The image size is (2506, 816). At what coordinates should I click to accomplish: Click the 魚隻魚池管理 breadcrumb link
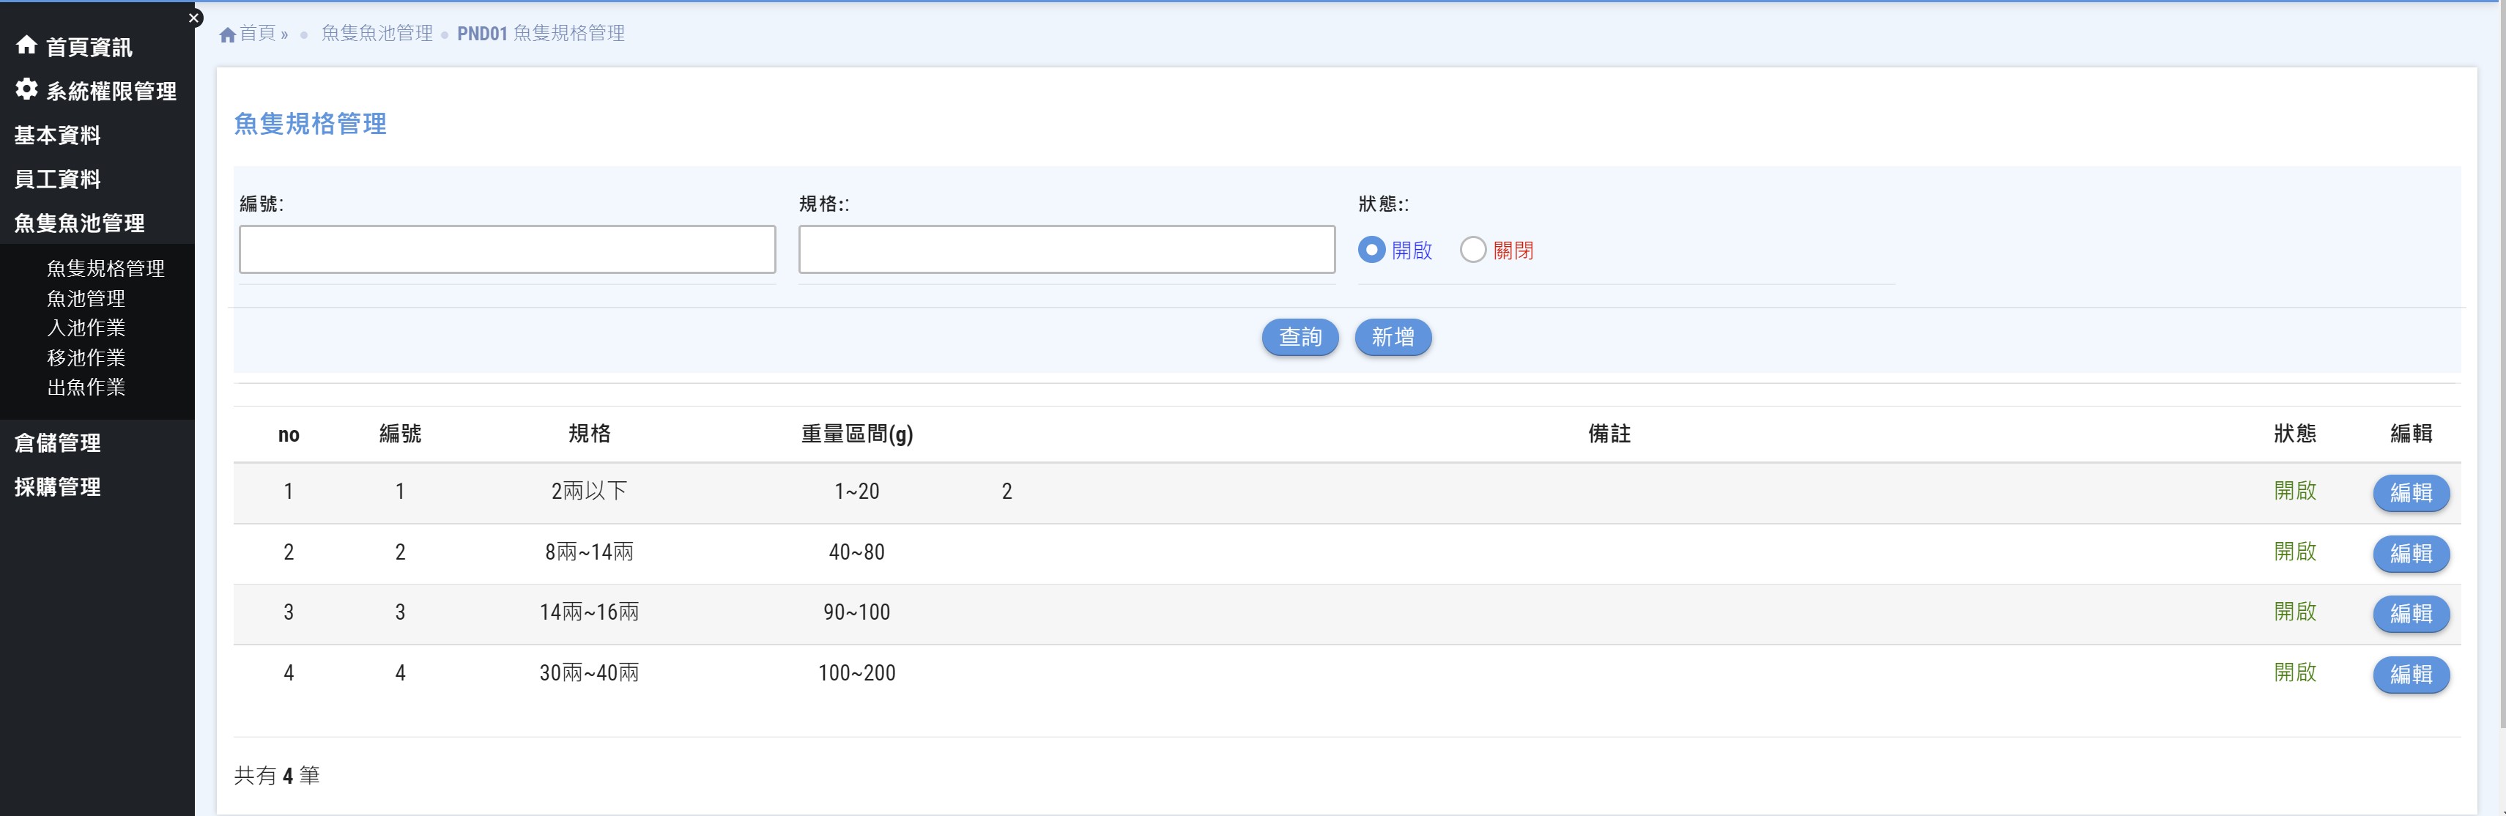(x=377, y=34)
